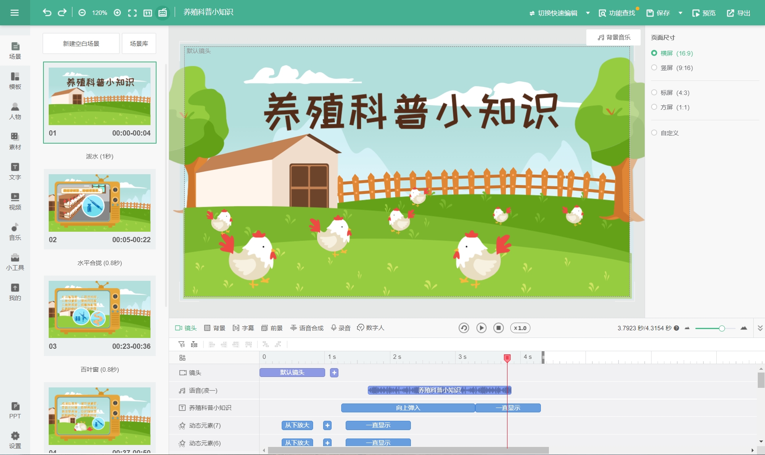
Task: Switch to the 字幕 timeline tab
Action: [x=243, y=328]
